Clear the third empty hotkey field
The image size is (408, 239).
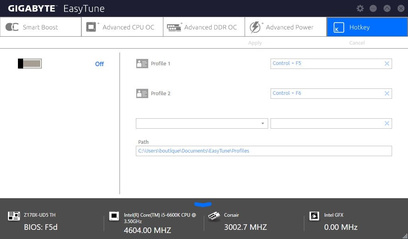(x=387, y=123)
